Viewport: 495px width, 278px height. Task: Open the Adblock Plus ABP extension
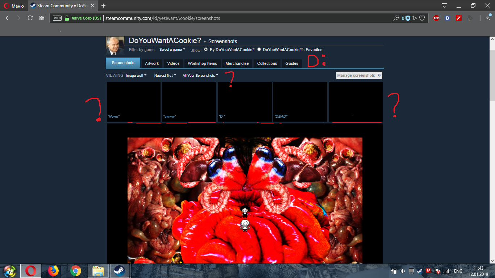pos(436,18)
